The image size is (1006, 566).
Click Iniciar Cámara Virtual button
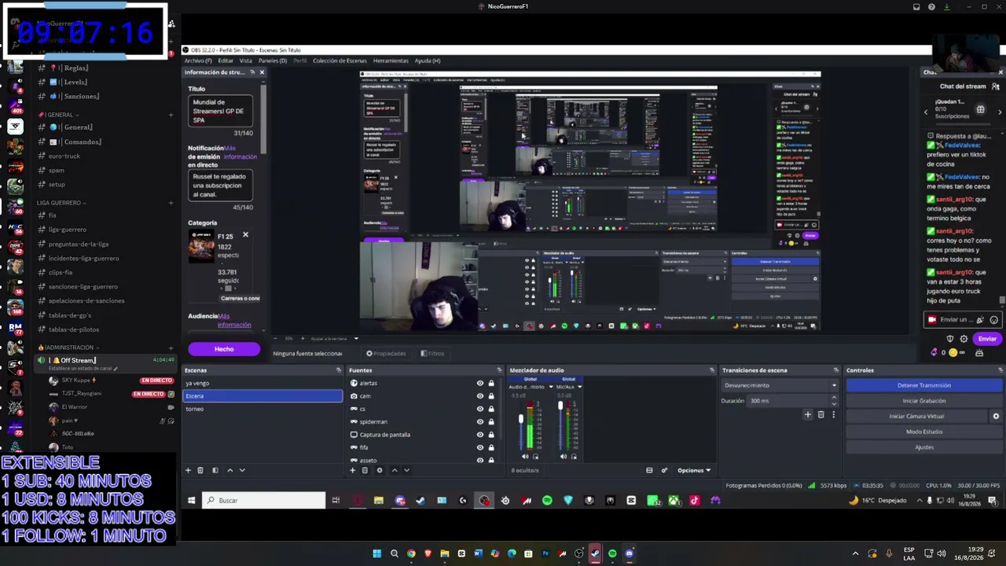pos(917,417)
